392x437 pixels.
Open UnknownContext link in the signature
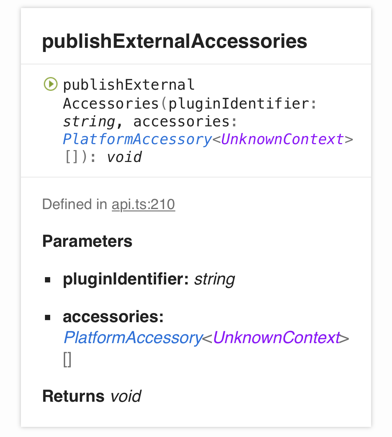pyautogui.click(x=283, y=139)
